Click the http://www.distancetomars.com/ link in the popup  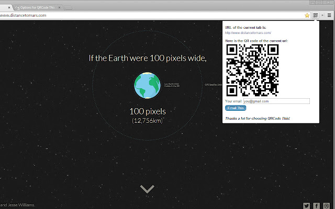[x=248, y=33]
